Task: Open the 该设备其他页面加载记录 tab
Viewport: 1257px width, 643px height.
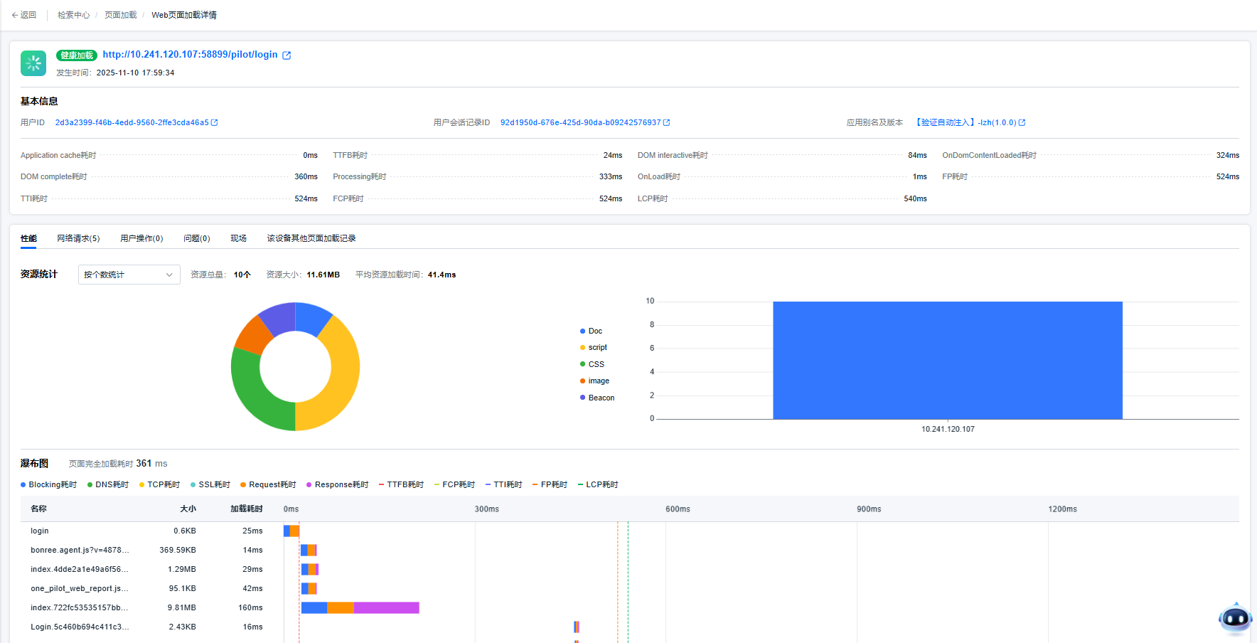Action: 311,238
